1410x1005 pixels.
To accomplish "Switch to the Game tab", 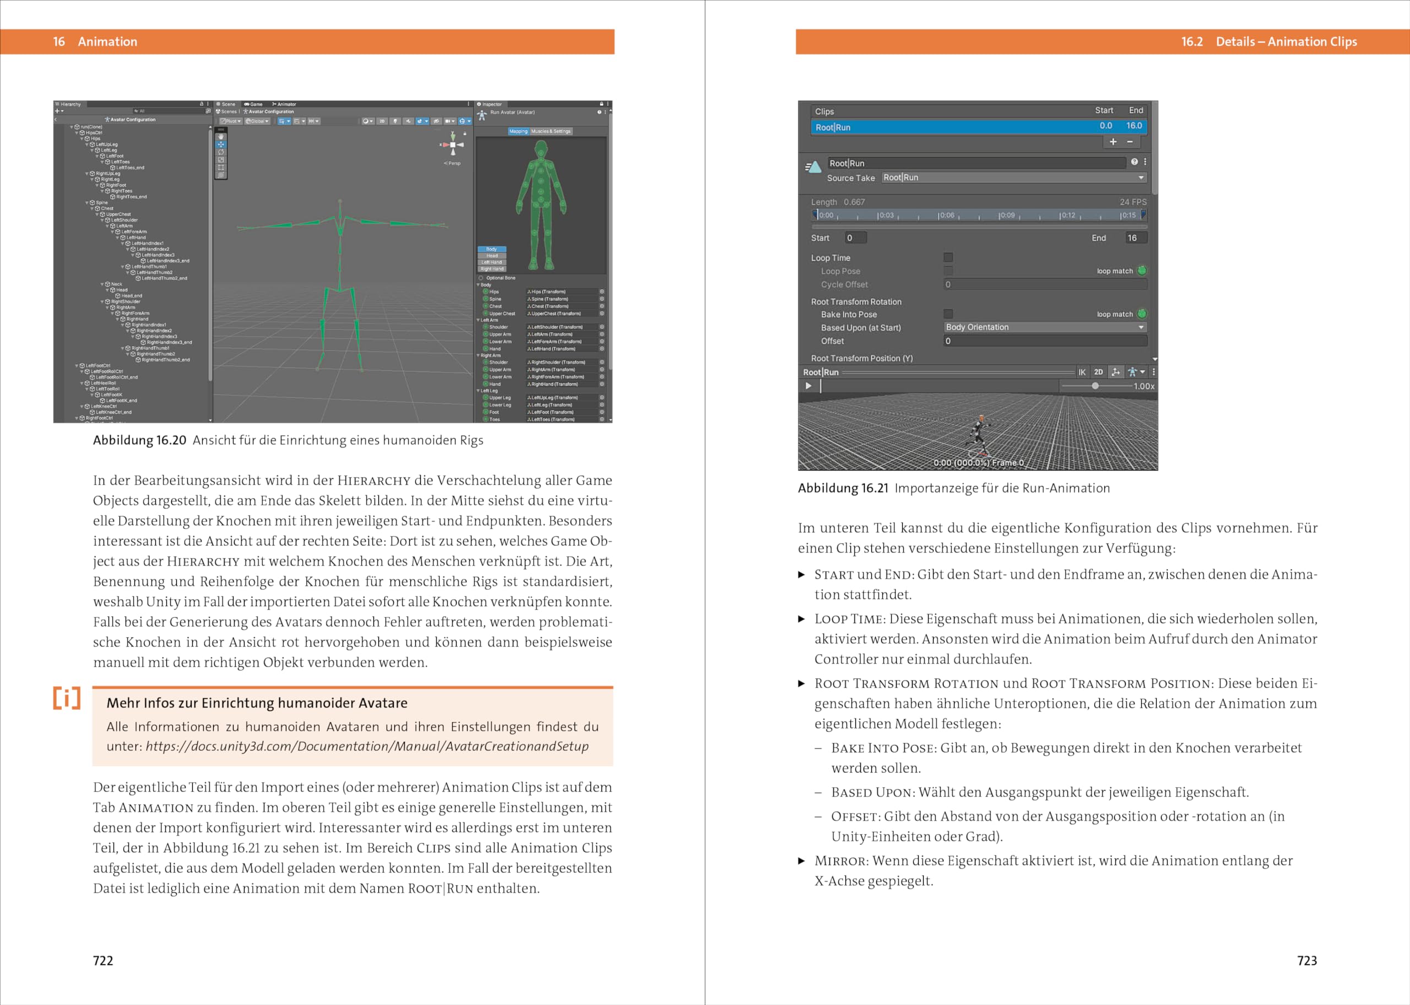I will pos(254,104).
